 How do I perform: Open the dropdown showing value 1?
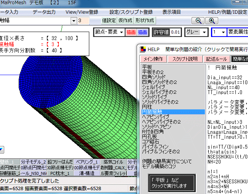(219, 32)
